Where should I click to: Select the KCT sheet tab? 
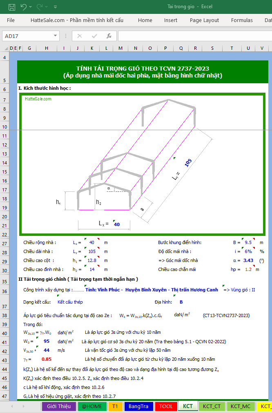tap(187, 406)
